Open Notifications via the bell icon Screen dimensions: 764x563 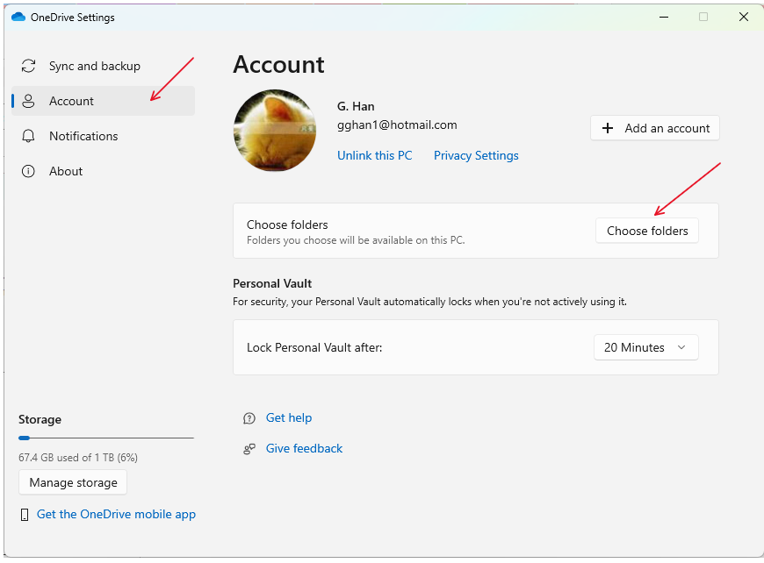(28, 136)
